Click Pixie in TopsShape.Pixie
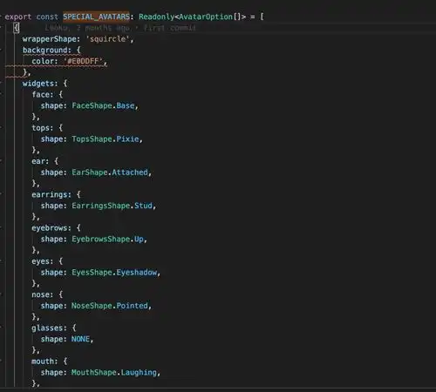The image size is (436, 392). point(127,139)
